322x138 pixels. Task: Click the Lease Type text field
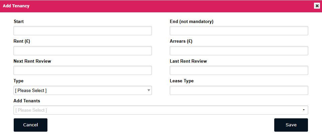pyautogui.click(x=239, y=90)
